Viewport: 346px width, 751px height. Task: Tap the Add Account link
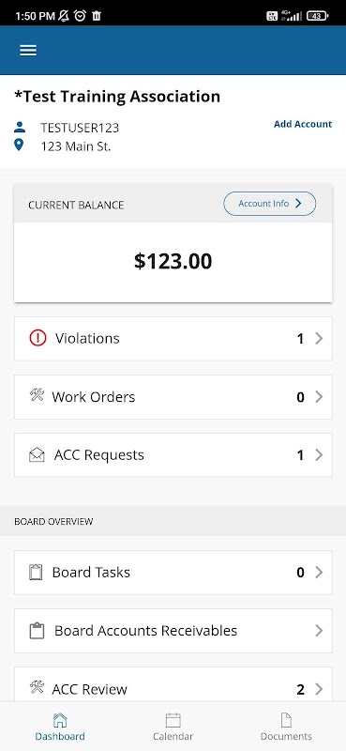[x=303, y=124]
